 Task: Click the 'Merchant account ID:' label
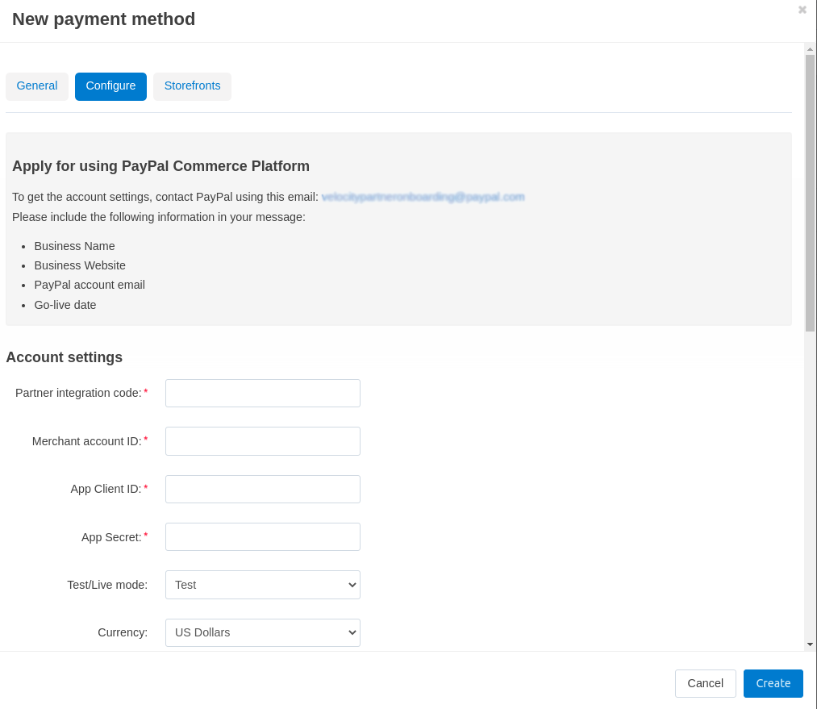86,441
